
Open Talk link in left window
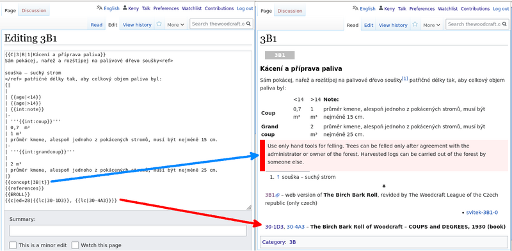[146, 8]
